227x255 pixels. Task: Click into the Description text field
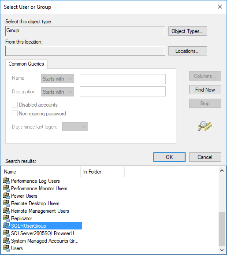click(123, 92)
